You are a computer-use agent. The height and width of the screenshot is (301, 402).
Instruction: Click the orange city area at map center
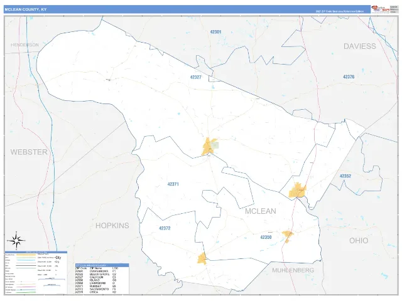pyautogui.click(x=208, y=146)
